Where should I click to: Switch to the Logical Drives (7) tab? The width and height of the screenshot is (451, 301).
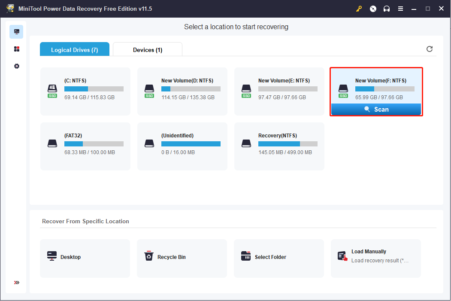click(75, 49)
